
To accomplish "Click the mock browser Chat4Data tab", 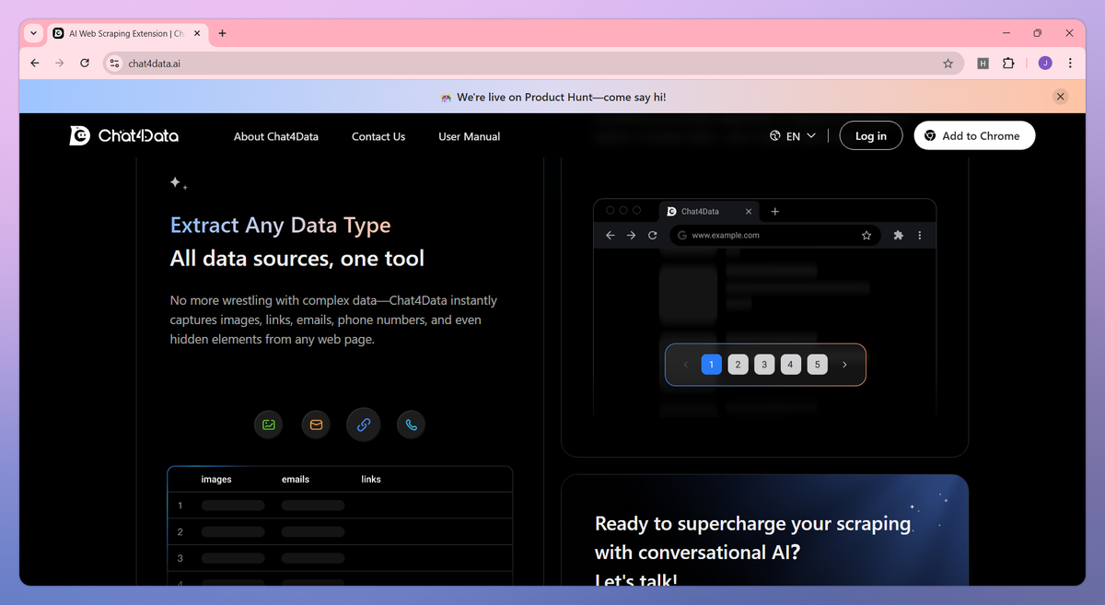I will tap(710, 212).
